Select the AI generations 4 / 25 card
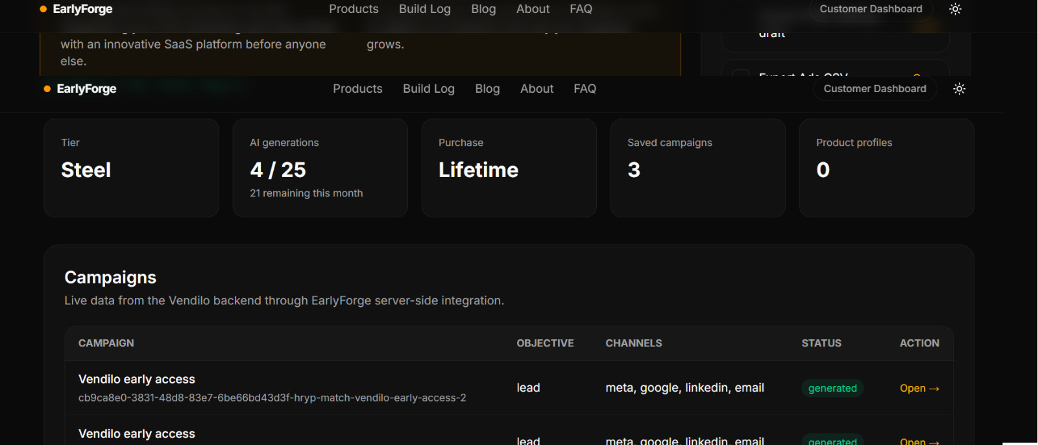 point(320,167)
